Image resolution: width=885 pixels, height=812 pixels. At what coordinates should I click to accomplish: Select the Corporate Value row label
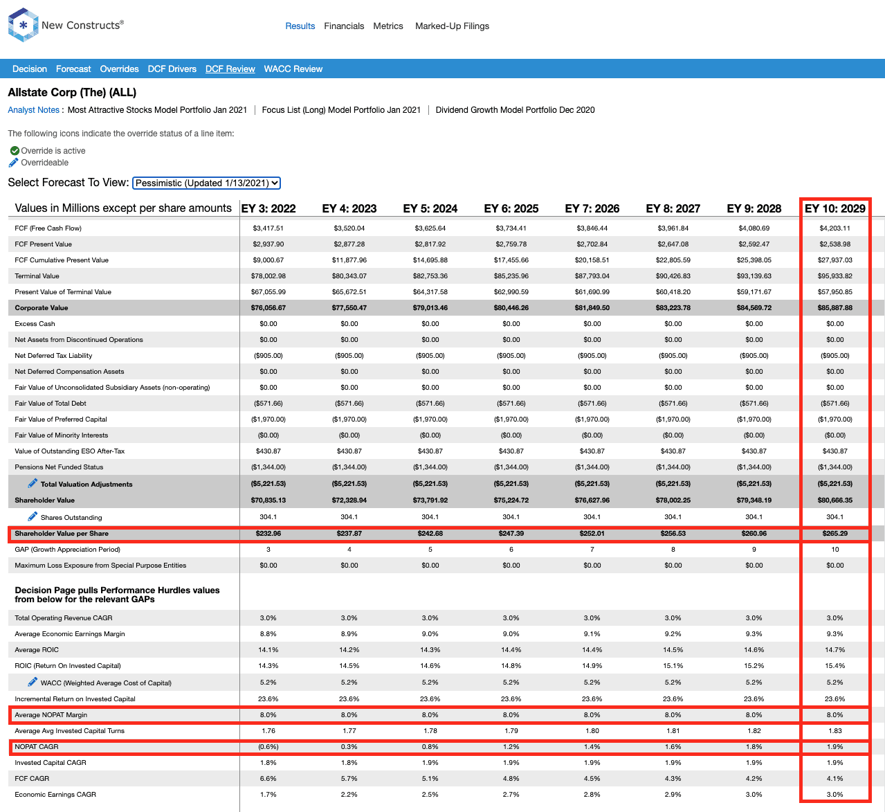click(42, 308)
